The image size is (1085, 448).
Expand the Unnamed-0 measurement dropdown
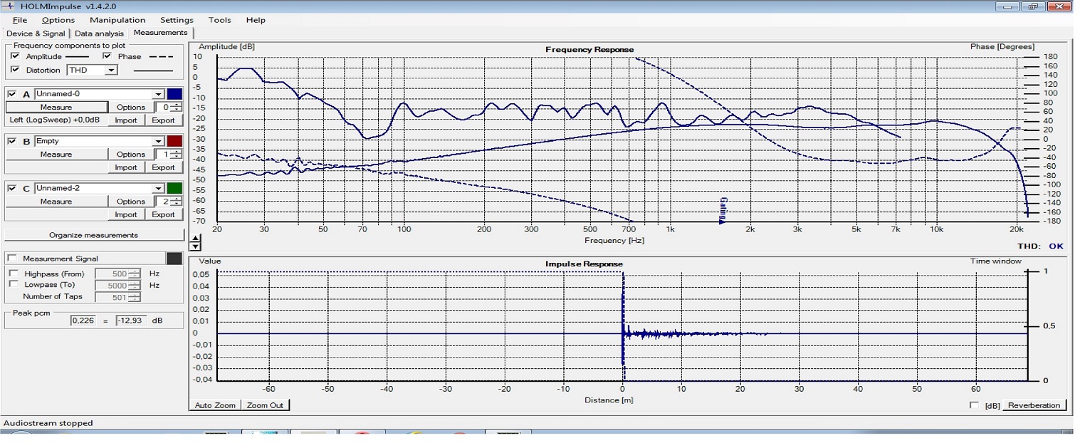[x=159, y=94]
